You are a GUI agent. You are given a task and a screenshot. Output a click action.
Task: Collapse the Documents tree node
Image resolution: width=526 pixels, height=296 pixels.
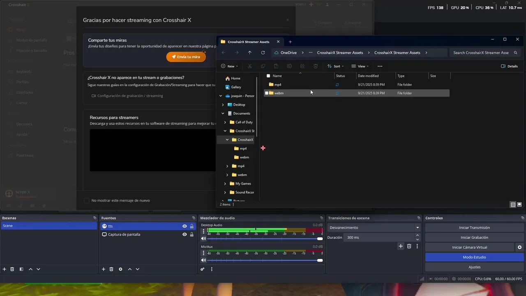pyautogui.click(x=223, y=113)
